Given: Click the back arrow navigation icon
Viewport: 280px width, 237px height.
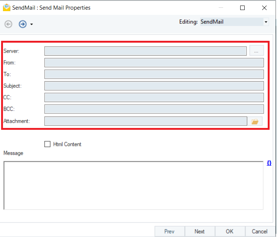Looking at the screenshot, I should point(9,24).
